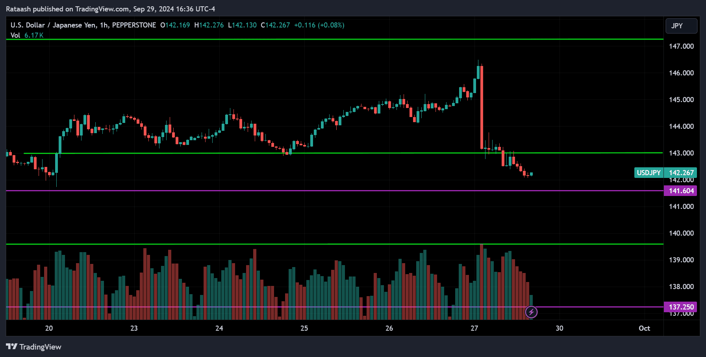Click the purple 137.250 price label

pos(681,307)
